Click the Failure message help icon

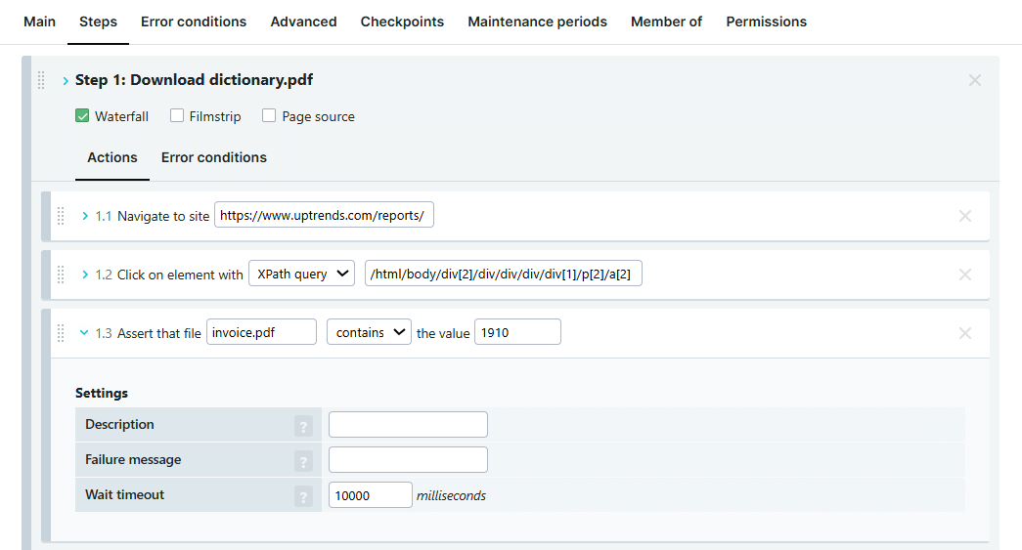coord(304,461)
